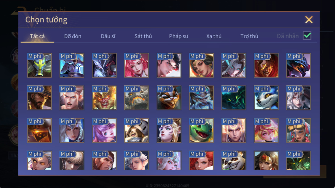Choose the black and white panda hero
The height and width of the screenshot is (188, 335).
(x=234, y=160)
